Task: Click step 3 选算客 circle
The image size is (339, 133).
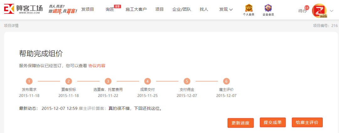Action: (108, 81)
